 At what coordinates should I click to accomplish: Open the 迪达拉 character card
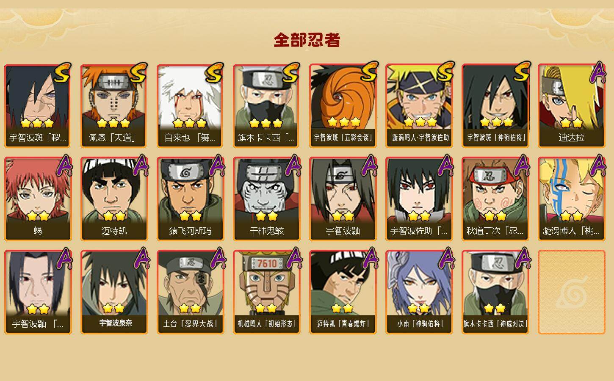point(572,106)
